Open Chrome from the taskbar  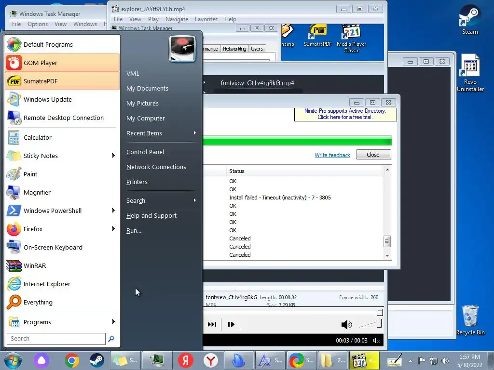click(72, 360)
